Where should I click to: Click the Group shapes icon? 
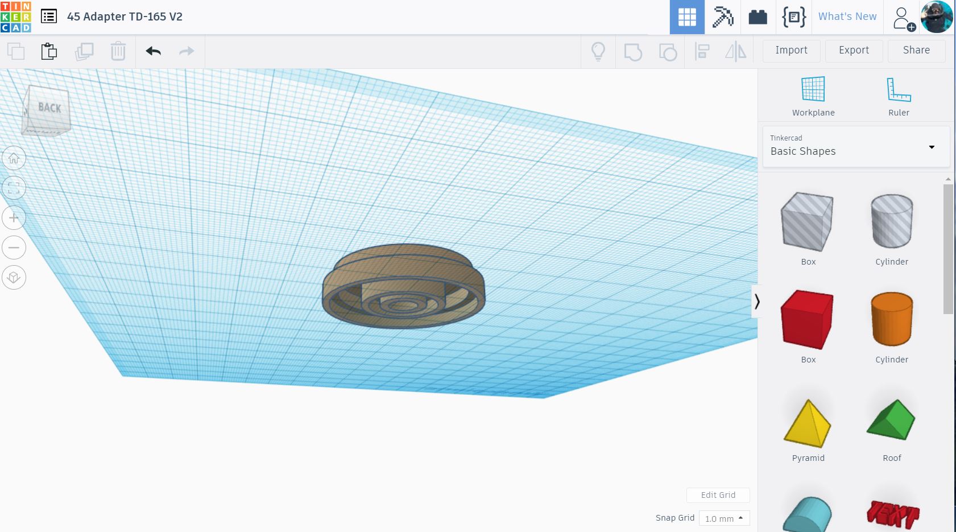[633, 52]
